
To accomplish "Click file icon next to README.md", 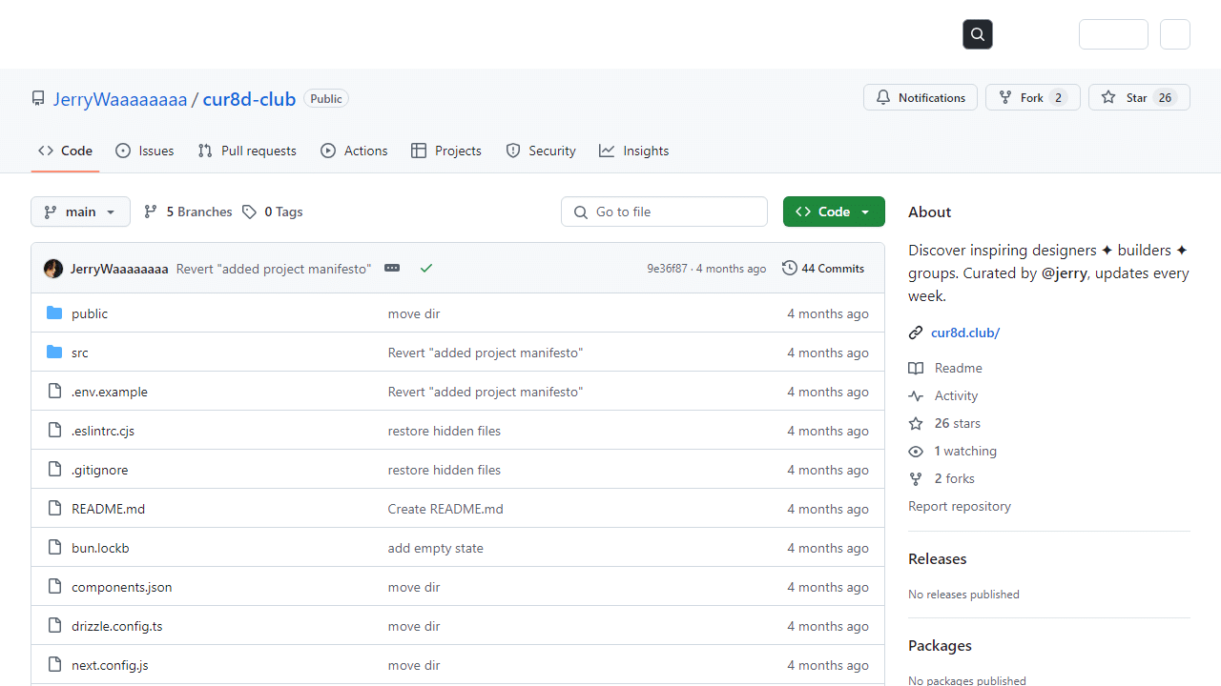I will click(x=54, y=509).
